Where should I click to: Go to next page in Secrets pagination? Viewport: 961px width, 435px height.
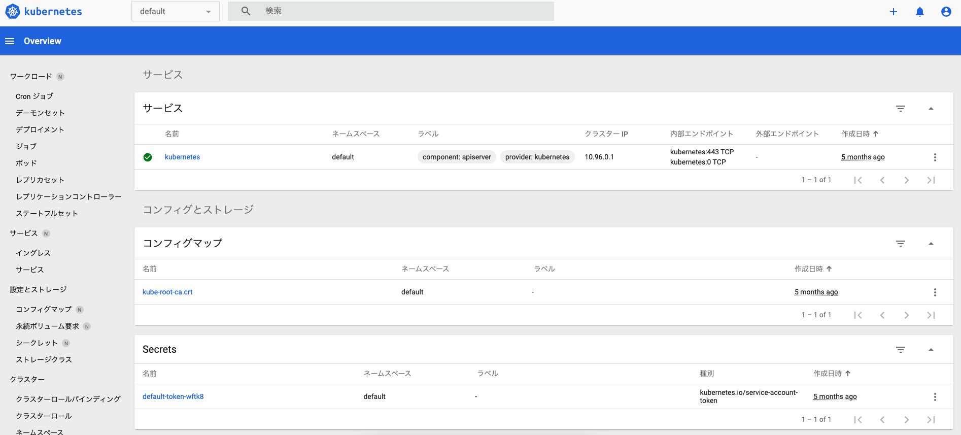click(x=907, y=420)
